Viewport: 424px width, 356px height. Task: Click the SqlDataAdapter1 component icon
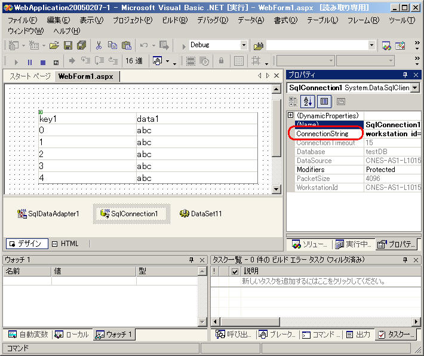(x=23, y=213)
